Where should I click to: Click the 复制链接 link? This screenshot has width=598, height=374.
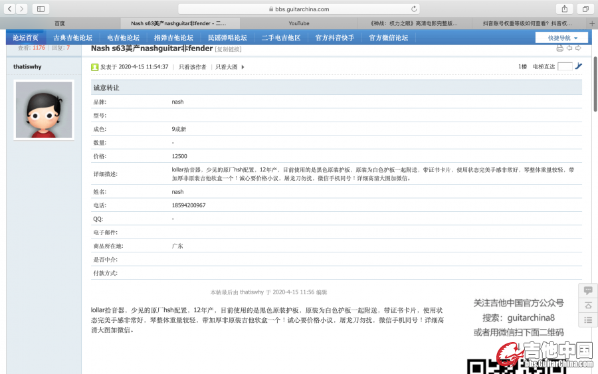coord(228,49)
